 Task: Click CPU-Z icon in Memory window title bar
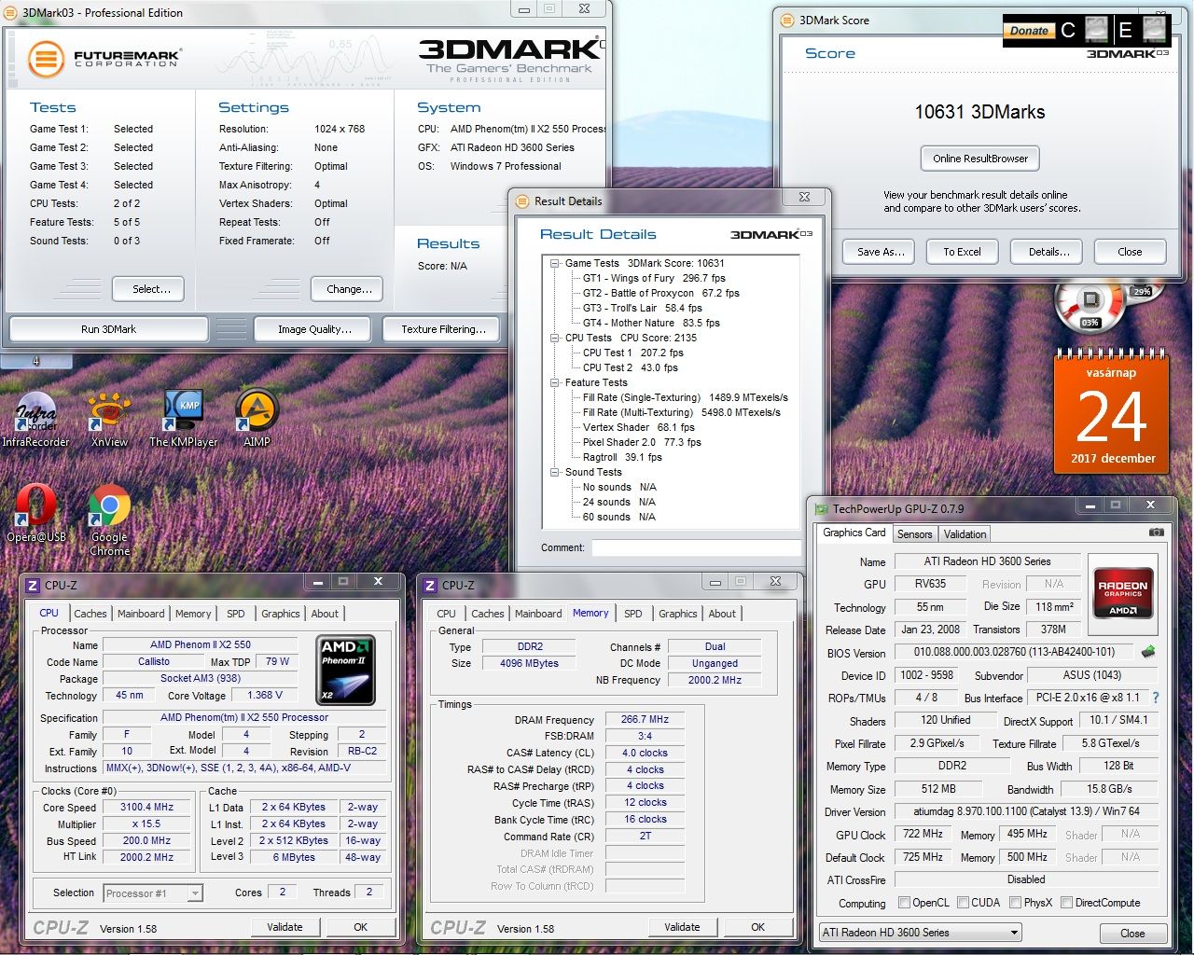(x=429, y=586)
